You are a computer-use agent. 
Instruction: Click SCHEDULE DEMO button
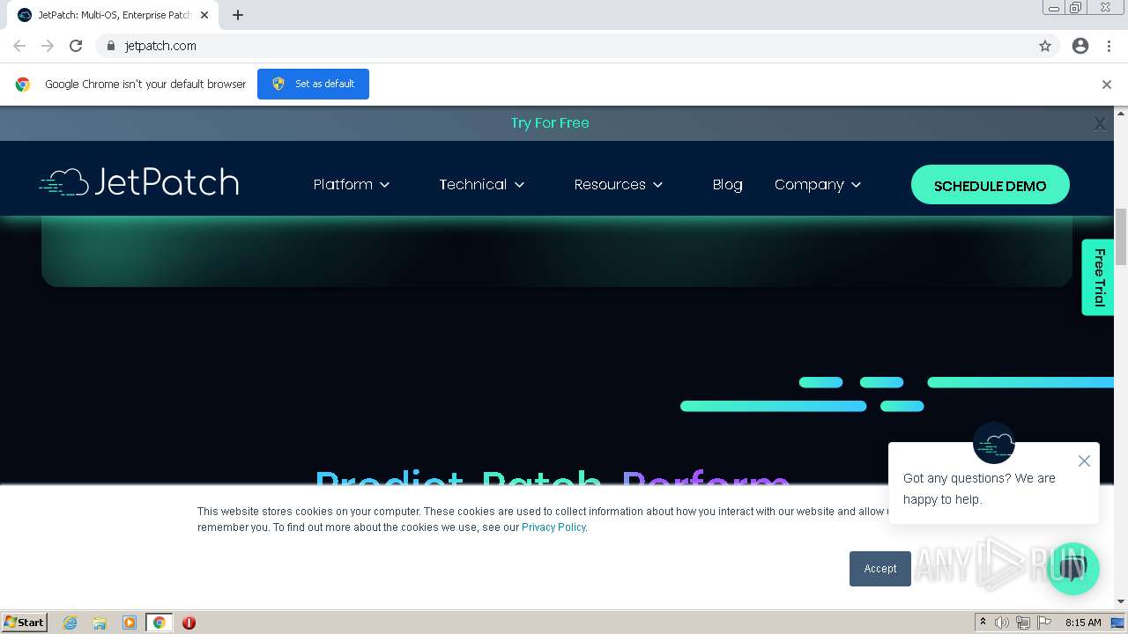991,185
